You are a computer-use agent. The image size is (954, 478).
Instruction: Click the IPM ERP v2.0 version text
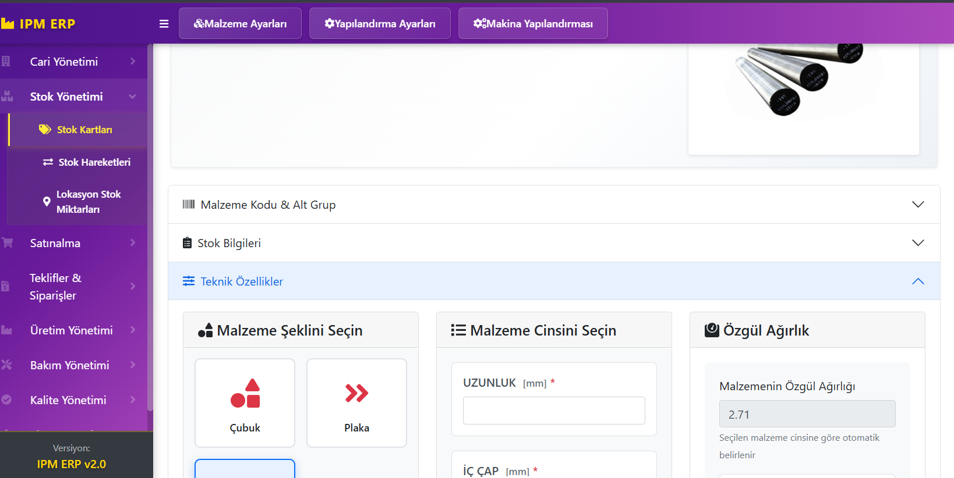point(72,464)
